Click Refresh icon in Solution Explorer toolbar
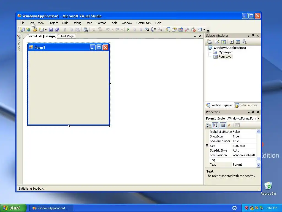The width and height of the screenshot is (282, 212). (223, 42)
